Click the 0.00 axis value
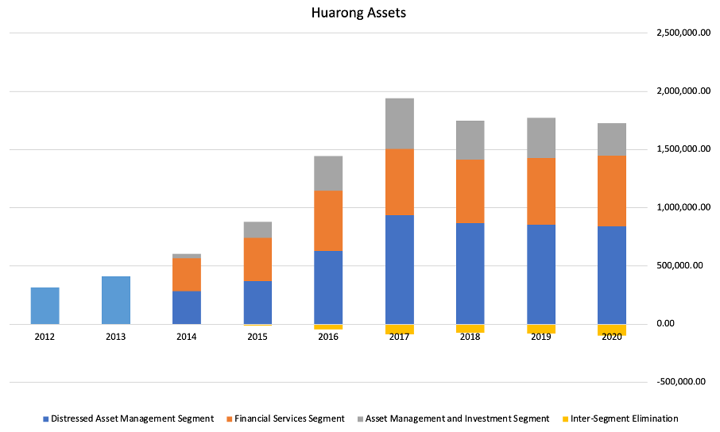Image resolution: width=720 pixels, height=432 pixels. (665, 324)
